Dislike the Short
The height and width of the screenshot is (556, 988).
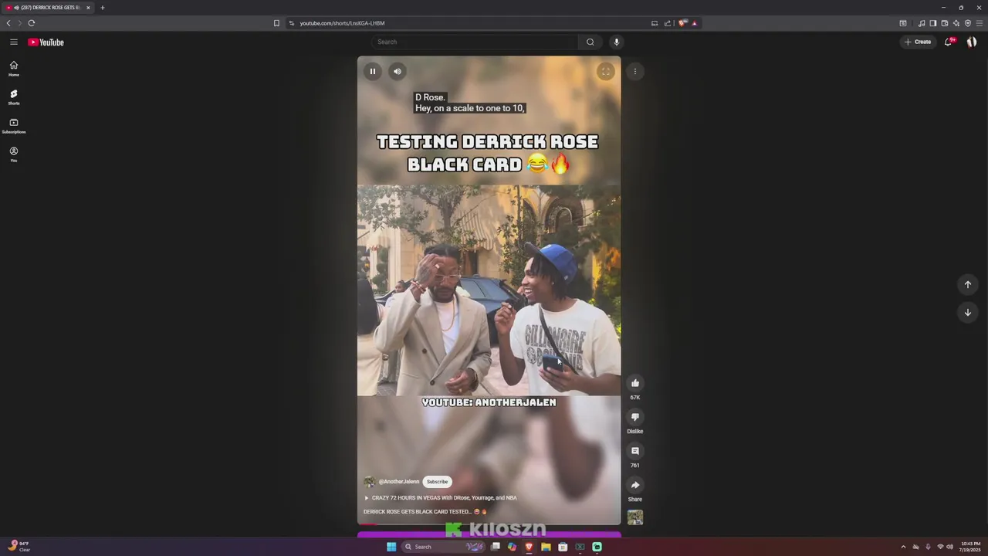click(x=635, y=417)
